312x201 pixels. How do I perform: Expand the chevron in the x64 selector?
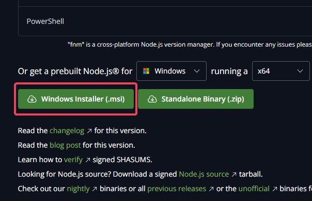tap(300, 71)
